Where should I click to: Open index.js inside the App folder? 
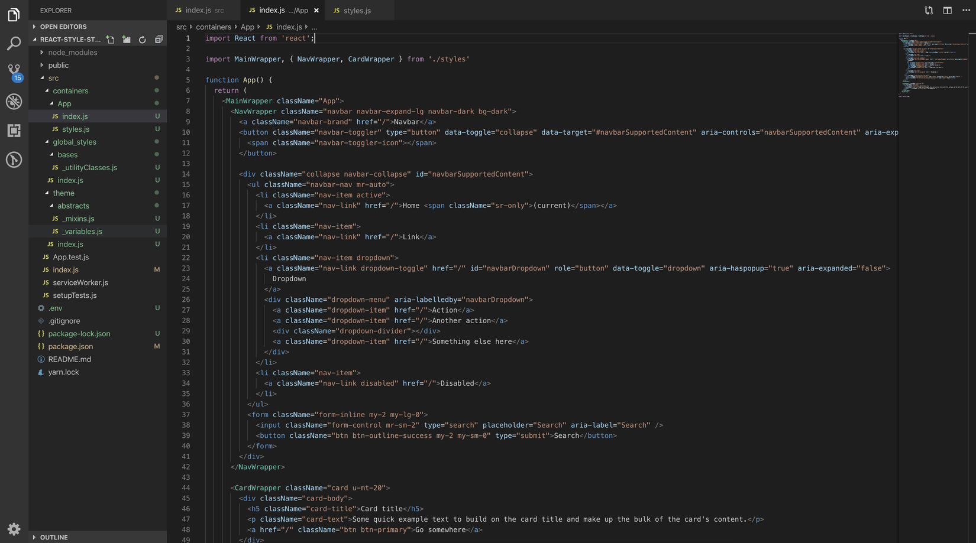coord(75,116)
